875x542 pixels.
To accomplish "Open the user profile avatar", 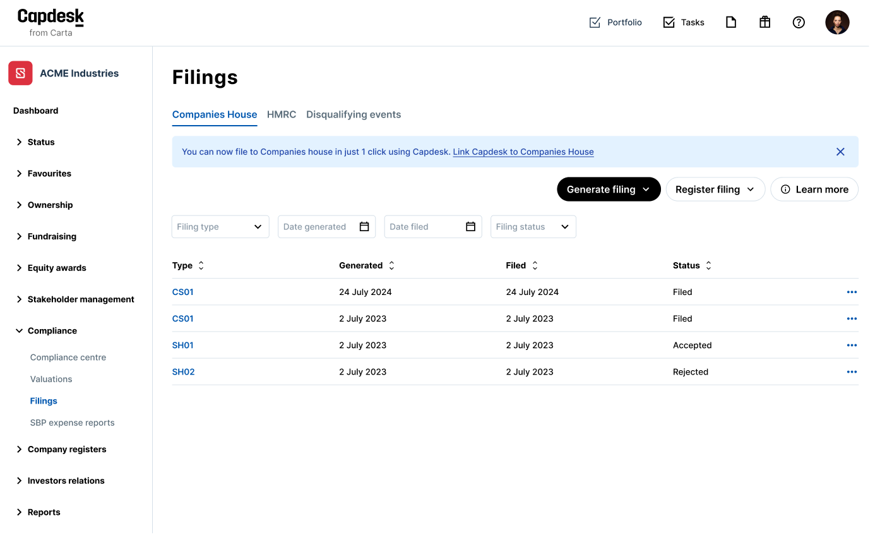I will click(837, 22).
